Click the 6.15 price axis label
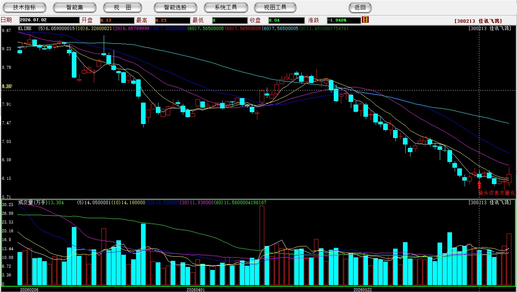 6,178
